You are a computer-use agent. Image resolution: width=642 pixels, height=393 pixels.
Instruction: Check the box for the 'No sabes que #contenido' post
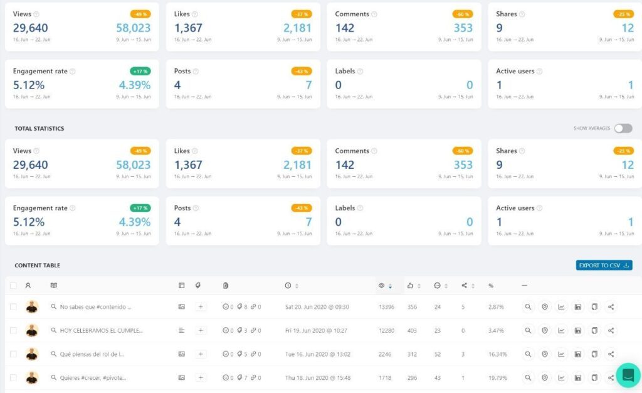14,307
